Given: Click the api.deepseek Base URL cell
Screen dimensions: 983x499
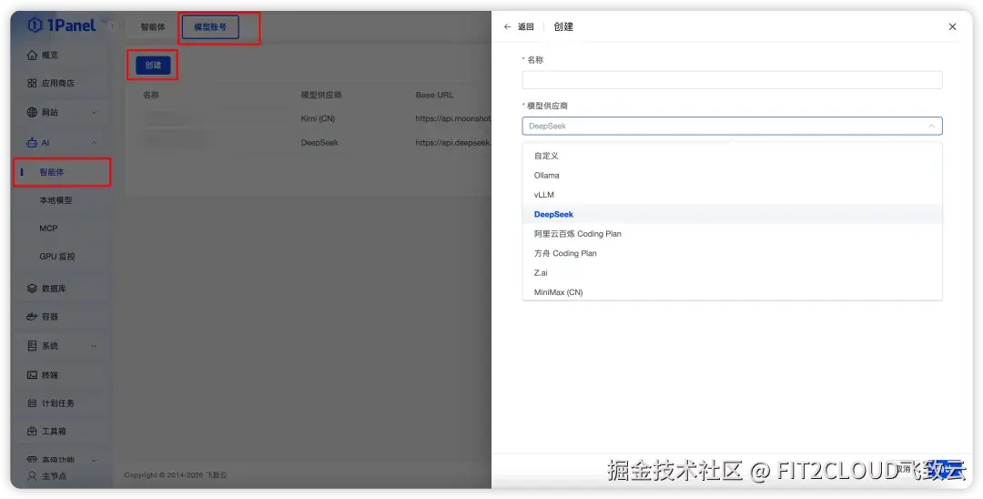Looking at the screenshot, I should (x=452, y=142).
